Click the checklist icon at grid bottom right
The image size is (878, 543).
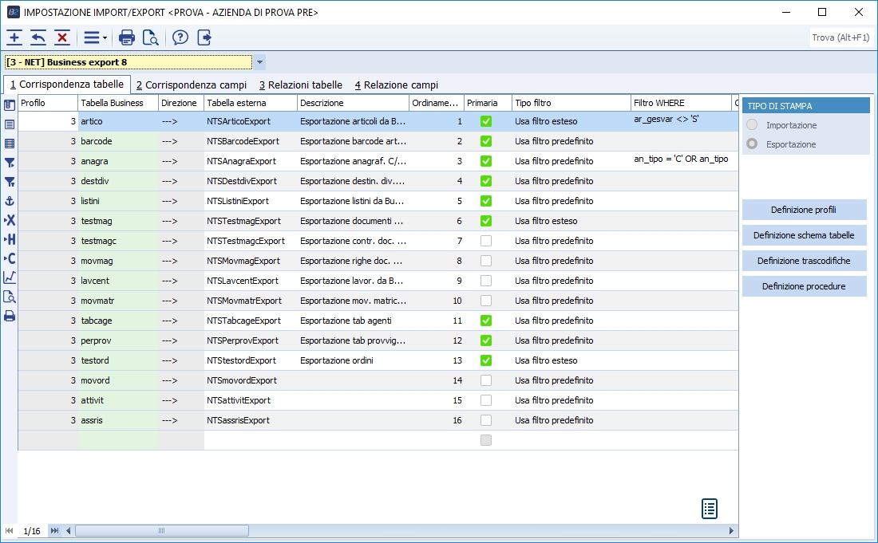tap(709, 509)
